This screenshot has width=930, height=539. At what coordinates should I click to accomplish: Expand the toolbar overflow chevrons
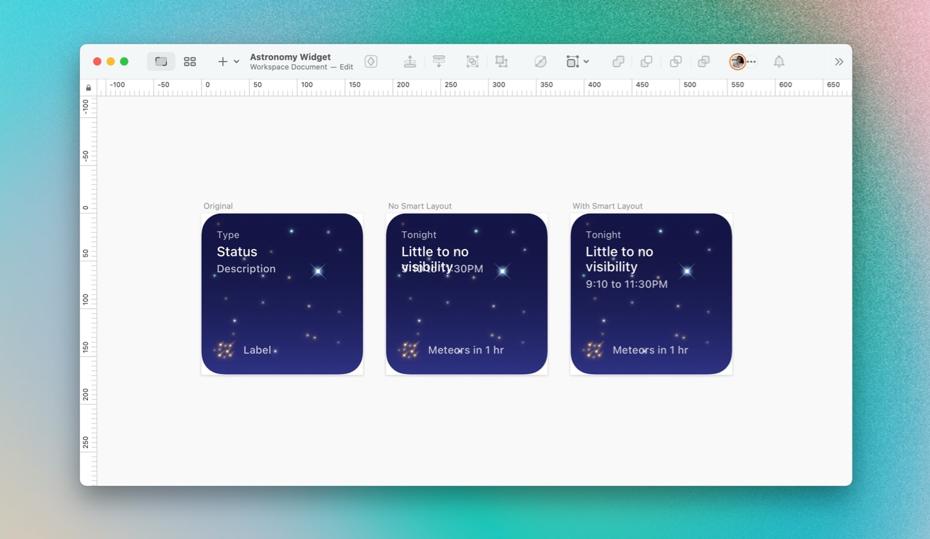click(838, 62)
